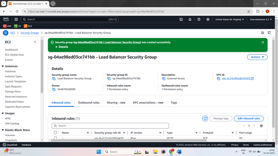Open the screen panel icon near clock
The width and height of the screenshot is (278, 156).
tap(269, 33)
